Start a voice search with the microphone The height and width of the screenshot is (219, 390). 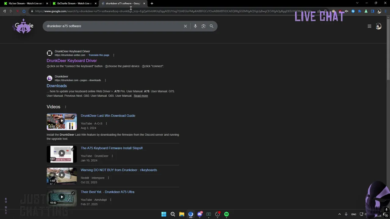(195, 26)
